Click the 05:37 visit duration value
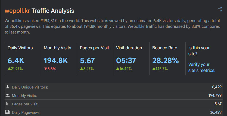This screenshot has height=116, width=227. pos(126,60)
